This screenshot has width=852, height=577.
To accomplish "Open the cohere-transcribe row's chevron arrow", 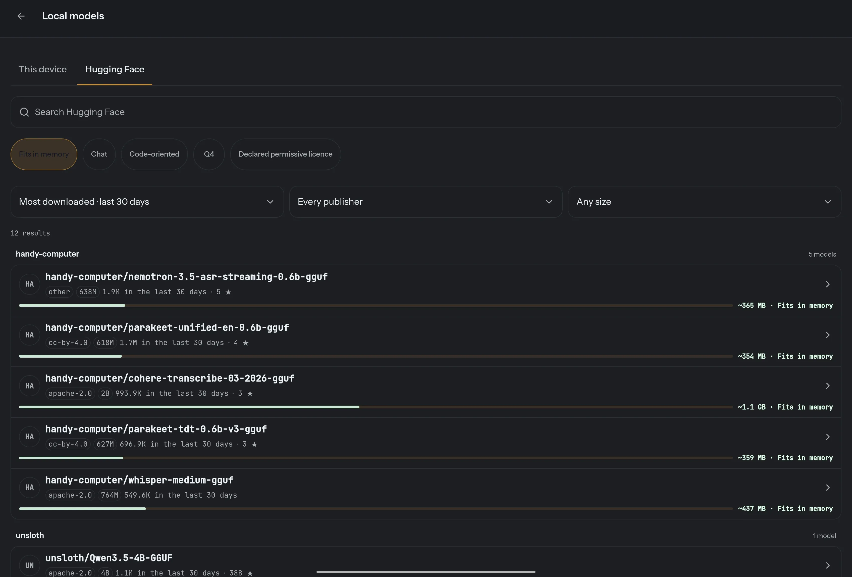I will (827, 386).
